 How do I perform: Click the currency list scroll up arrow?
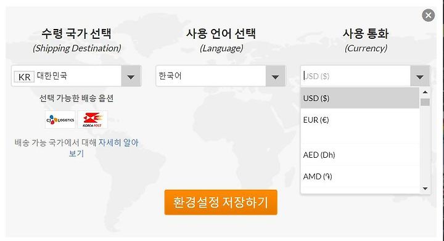tap(425, 92)
